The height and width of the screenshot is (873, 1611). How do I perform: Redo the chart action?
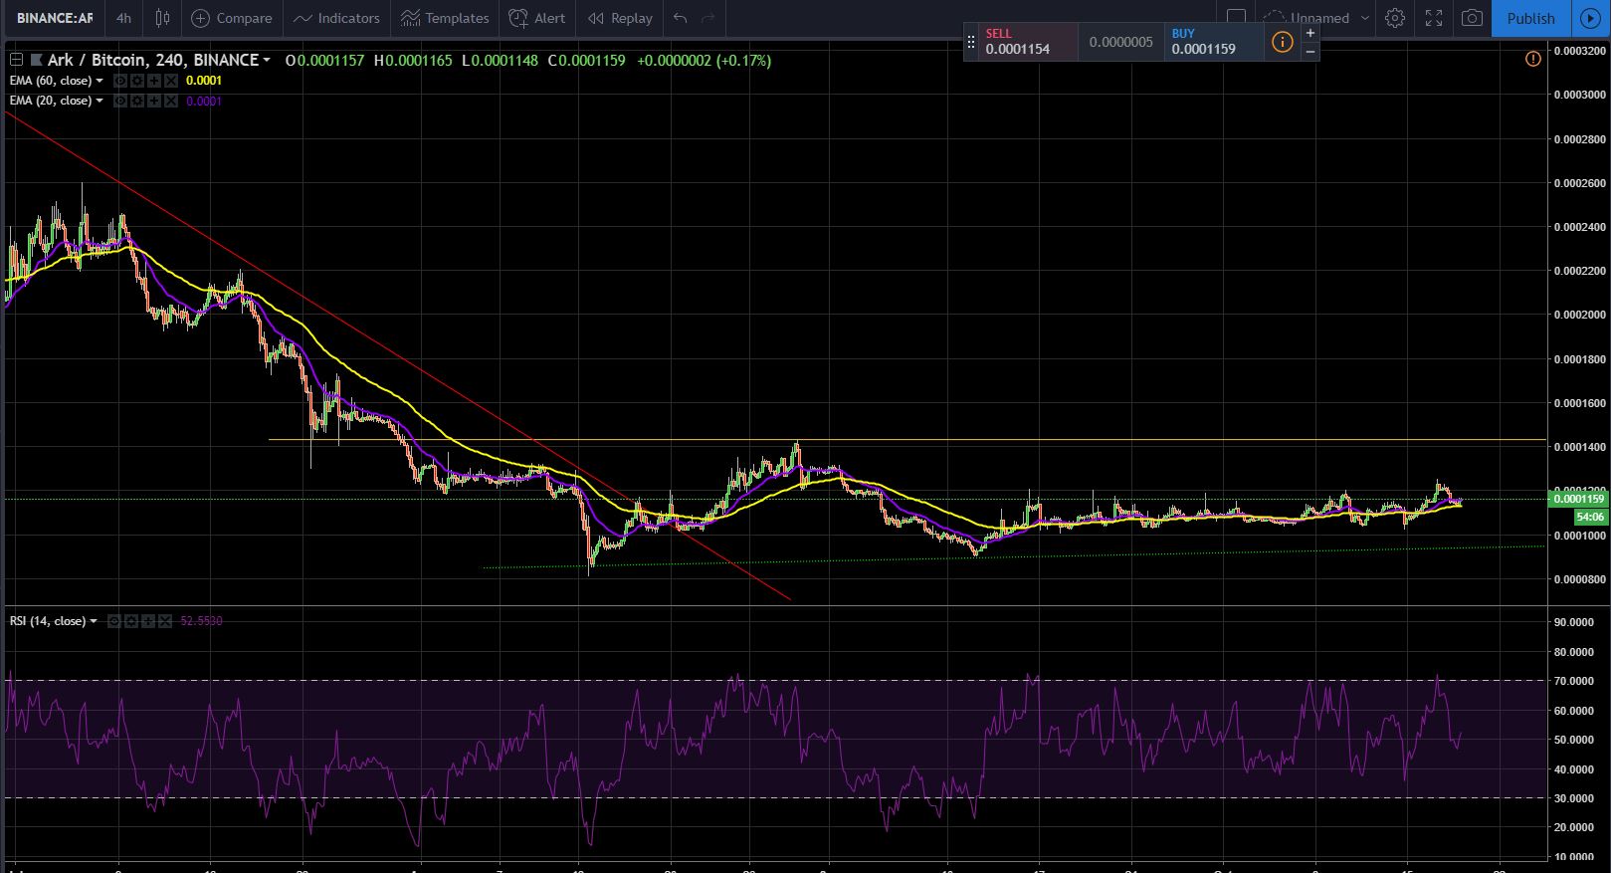708,18
